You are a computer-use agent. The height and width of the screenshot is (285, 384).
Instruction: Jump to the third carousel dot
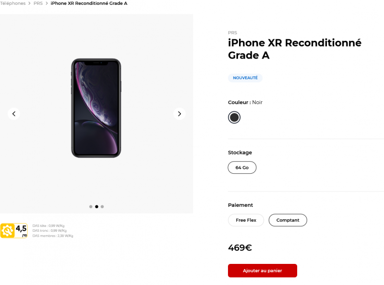coord(102,207)
